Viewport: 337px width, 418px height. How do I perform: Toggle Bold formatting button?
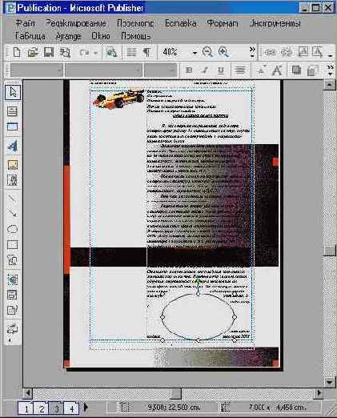click(x=189, y=70)
